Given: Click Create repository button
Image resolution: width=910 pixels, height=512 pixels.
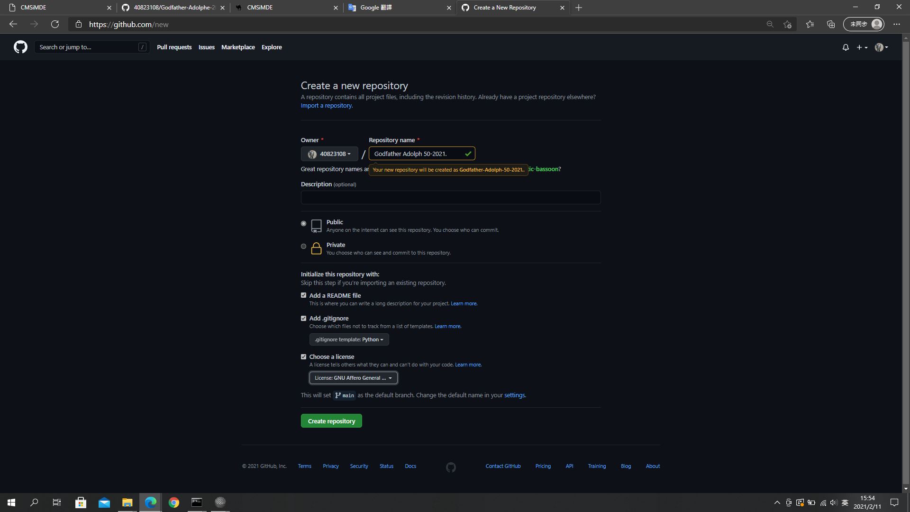Looking at the screenshot, I should click(331, 421).
